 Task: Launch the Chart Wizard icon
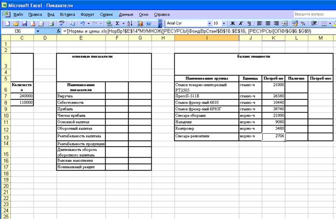pyautogui.click(x=141, y=23)
